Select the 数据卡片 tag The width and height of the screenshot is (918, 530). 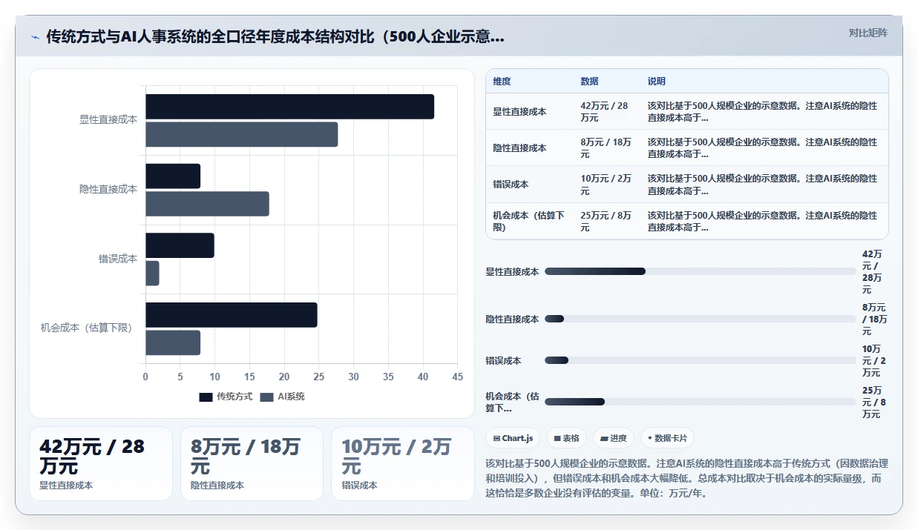(x=667, y=438)
